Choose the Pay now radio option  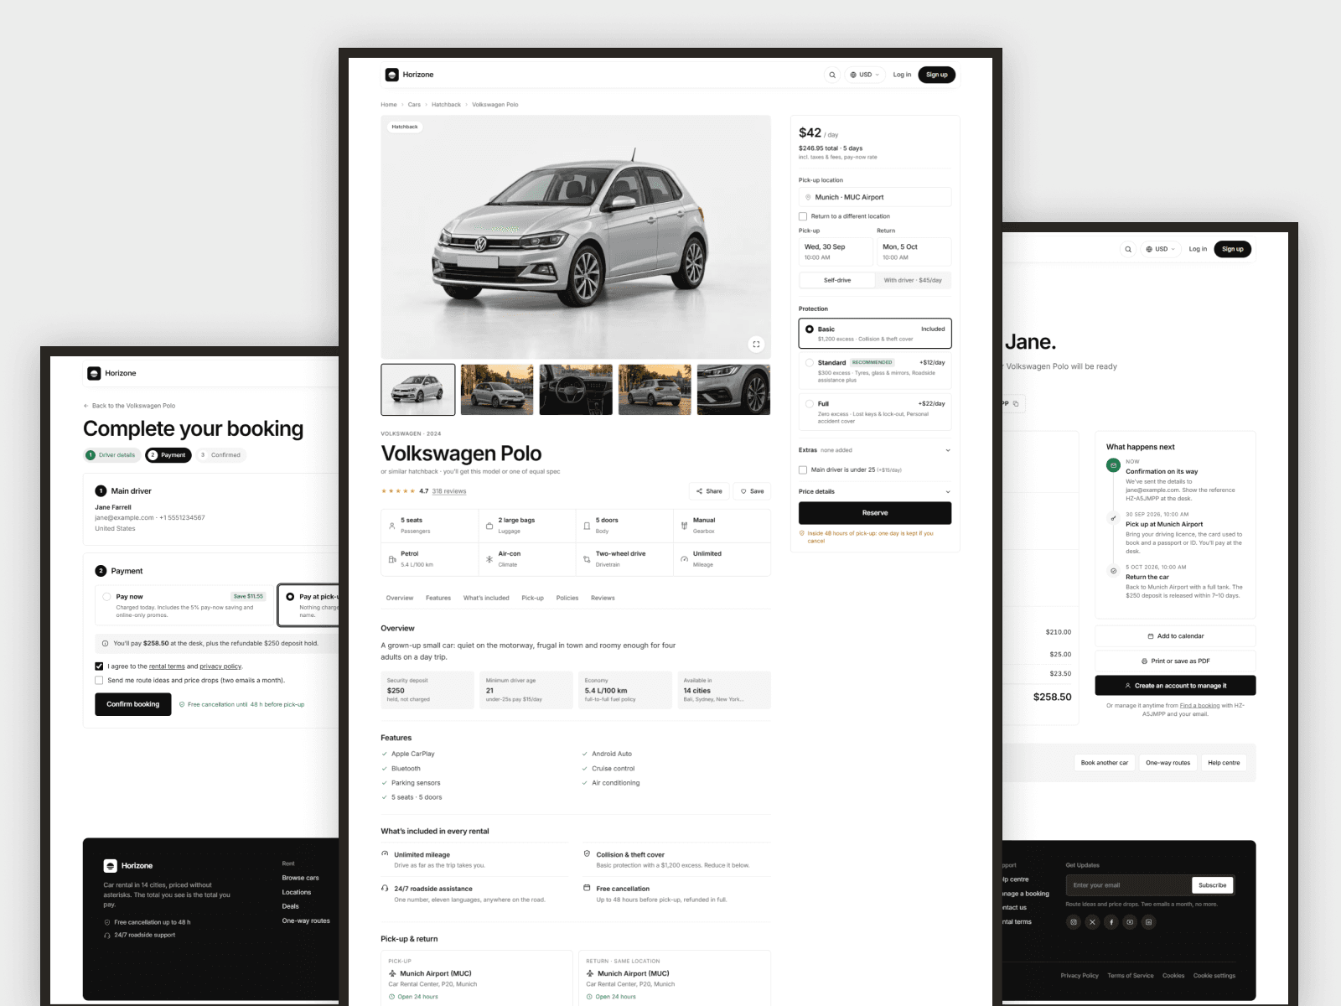click(x=106, y=597)
